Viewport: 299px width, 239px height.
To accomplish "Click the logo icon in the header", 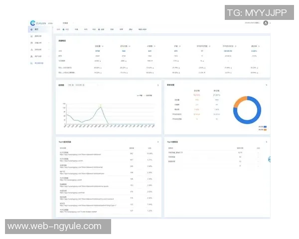I will coord(33,23).
